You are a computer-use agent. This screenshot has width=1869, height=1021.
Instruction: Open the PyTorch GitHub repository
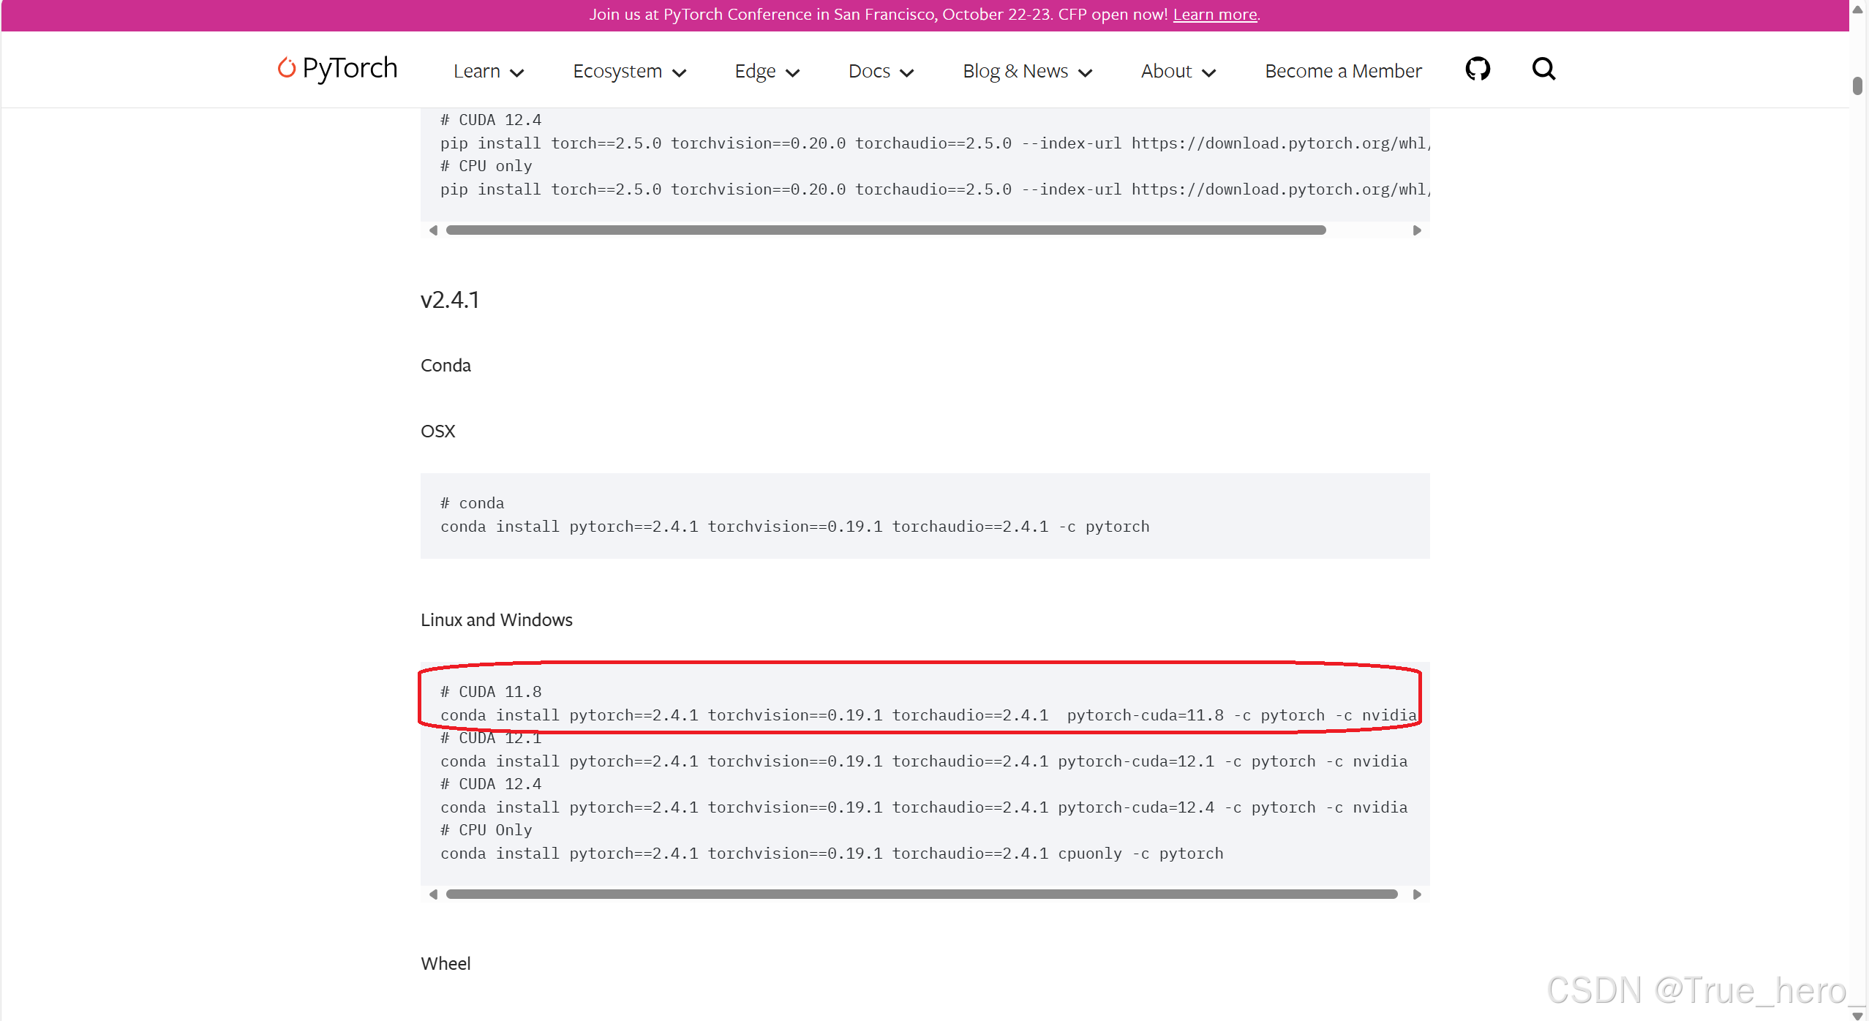(1477, 68)
